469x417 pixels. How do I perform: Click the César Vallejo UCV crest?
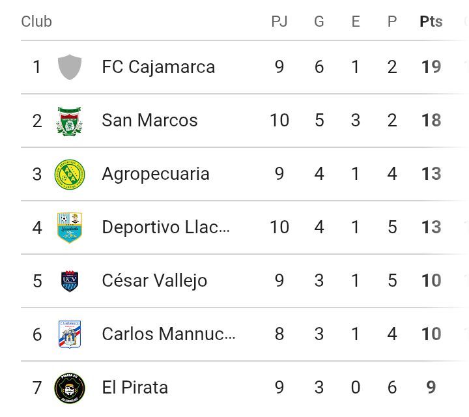(x=70, y=281)
